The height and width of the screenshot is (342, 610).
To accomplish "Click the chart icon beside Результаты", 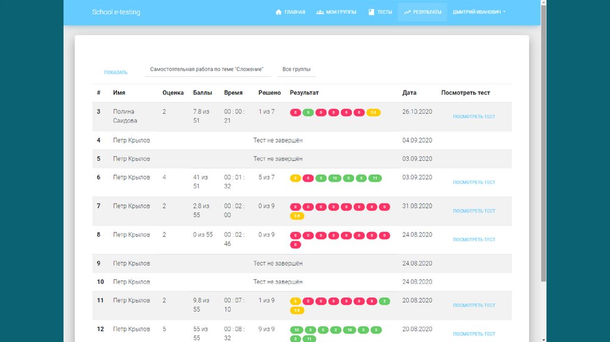I will click(x=407, y=12).
